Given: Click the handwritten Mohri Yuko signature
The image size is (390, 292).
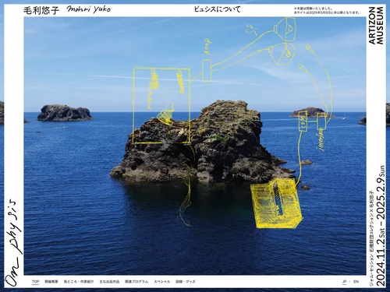Looking at the screenshot, I should (89, 9).
